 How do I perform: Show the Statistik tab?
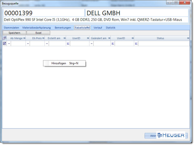110,28
